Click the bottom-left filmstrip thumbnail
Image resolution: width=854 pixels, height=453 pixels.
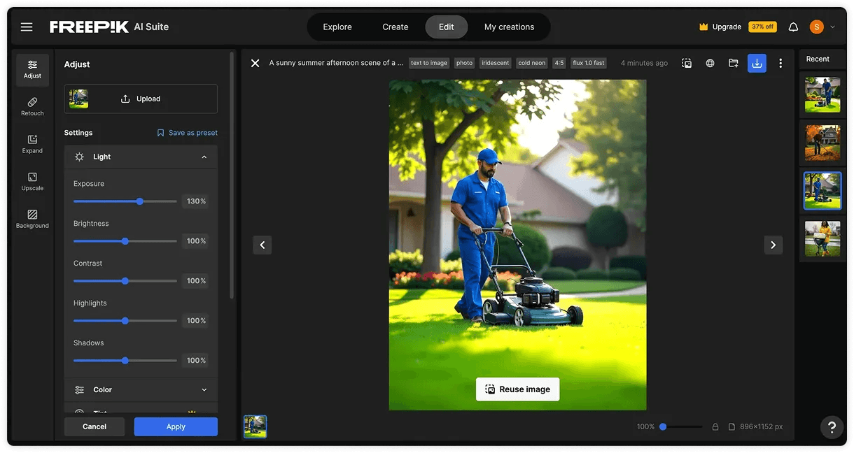[255, 426]
